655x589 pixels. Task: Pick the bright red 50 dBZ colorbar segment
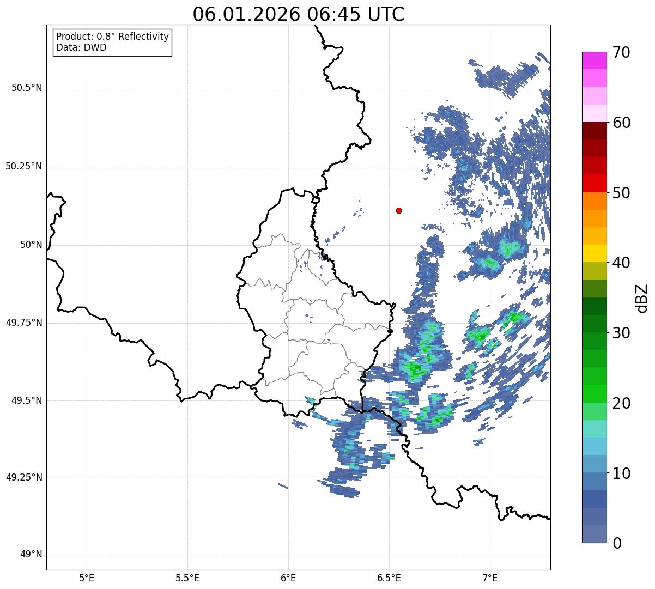click(594, 183)
